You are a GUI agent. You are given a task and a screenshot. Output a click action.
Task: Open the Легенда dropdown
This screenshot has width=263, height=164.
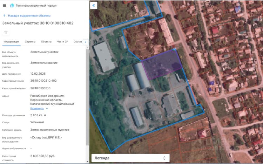coord(130,158)
